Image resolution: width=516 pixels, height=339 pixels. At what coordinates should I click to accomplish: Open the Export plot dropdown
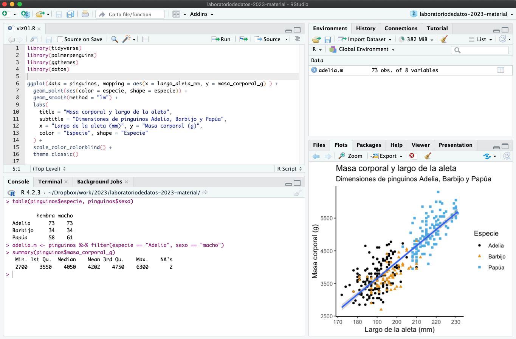[386, 156]
